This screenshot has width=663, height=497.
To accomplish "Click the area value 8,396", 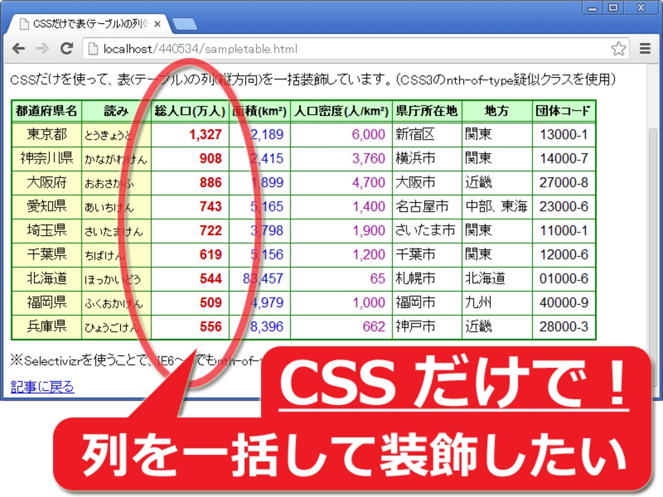I will click(x=267, y=326).
